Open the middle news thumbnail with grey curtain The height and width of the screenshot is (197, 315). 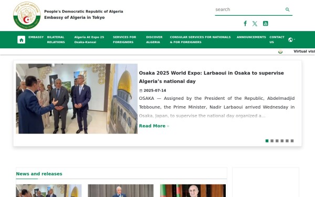coord(121,191)
